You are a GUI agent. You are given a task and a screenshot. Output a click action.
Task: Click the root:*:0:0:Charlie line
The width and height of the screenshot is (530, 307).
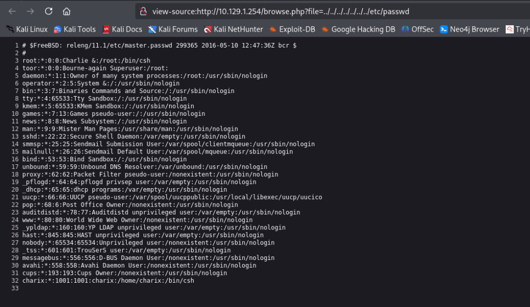point(86,60)
